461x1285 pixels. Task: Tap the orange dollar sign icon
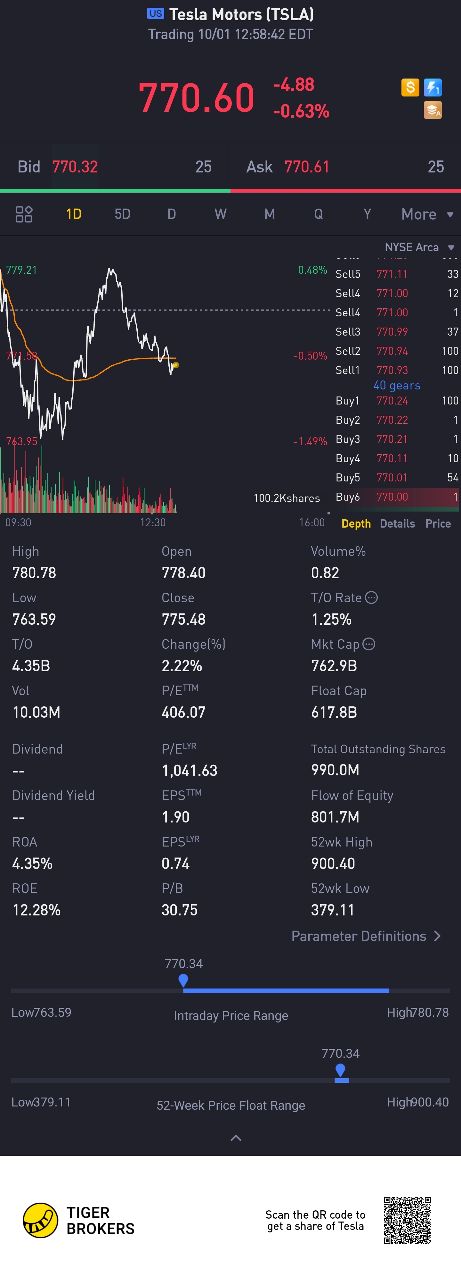coord(410,87)
